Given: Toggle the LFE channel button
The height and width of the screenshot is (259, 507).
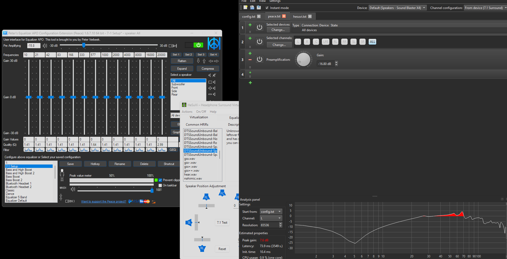Looking at the screenshot, I should click(x=325, y=42).
